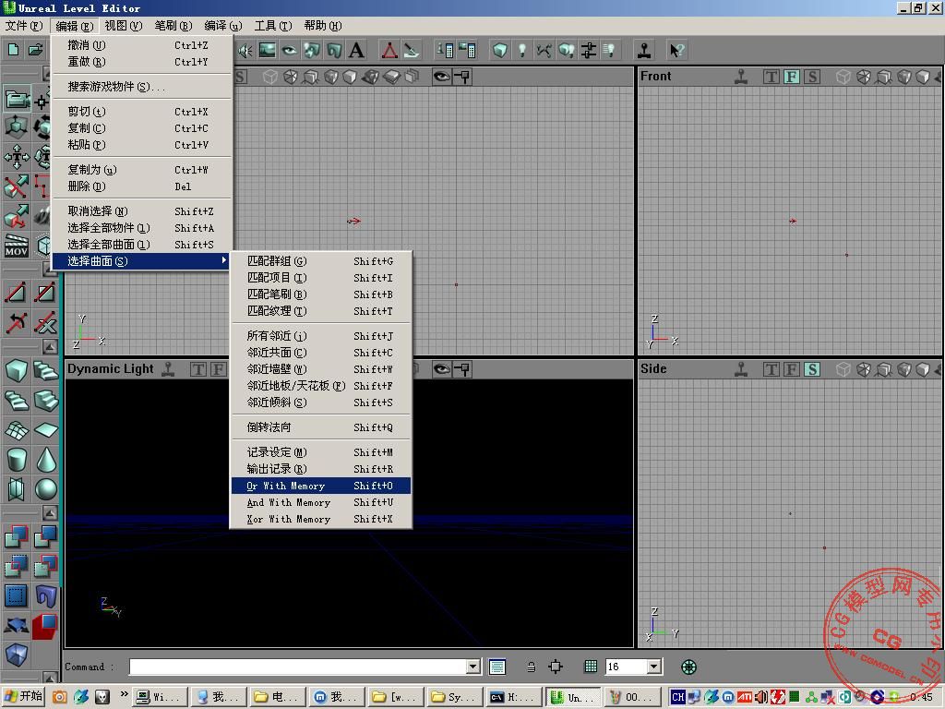Image resolution: width=945 pixels, height=709 pixels.
Task: Click the Deintersect brush icon
Action: [x=45, y=566]
